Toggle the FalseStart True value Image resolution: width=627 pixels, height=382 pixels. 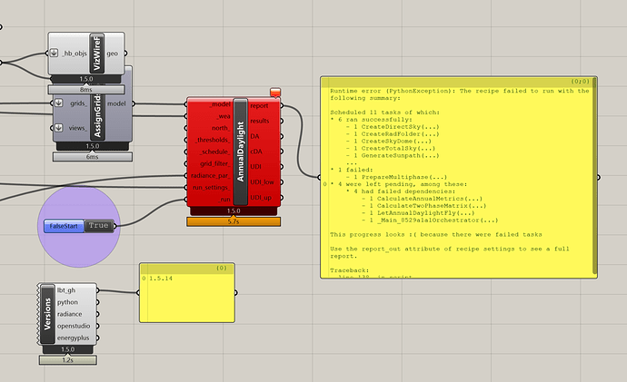pos(98,226)
